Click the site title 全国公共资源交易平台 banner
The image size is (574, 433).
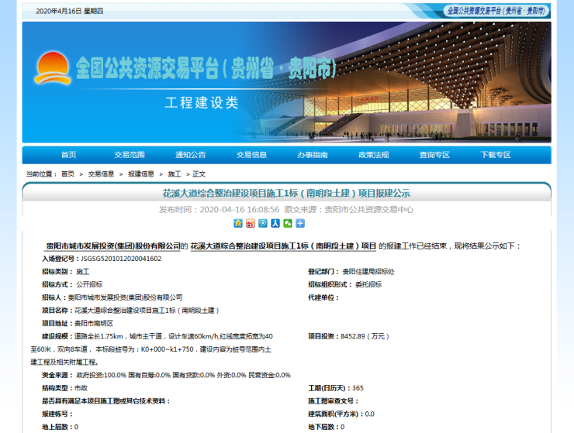tap(206, 68)
